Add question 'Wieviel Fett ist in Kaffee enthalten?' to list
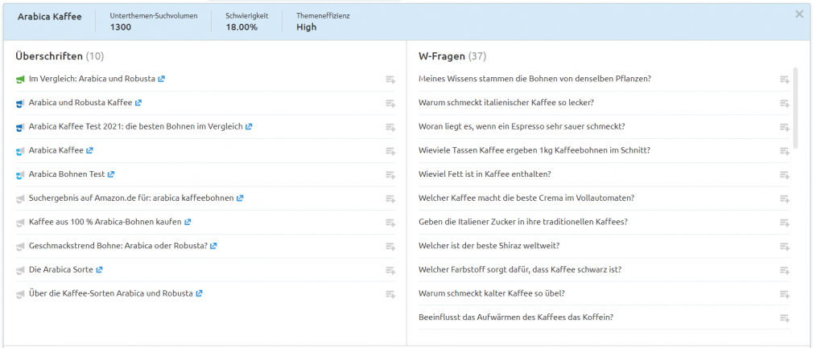This screenshot has width=813, height=348. (785, 174)
